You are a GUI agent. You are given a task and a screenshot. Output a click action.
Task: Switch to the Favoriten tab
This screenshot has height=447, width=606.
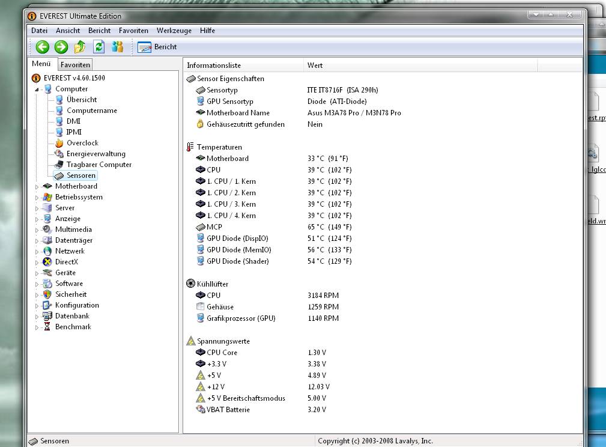click(x=75, y=64)
